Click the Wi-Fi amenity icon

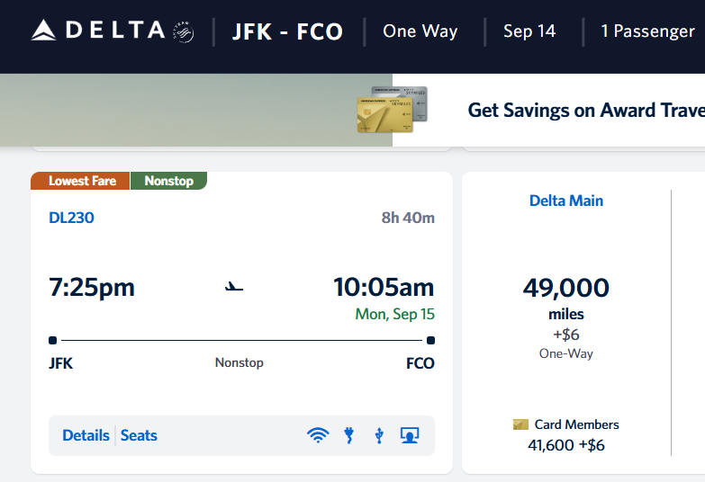tap(318, 435)
